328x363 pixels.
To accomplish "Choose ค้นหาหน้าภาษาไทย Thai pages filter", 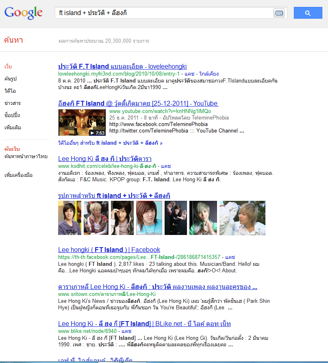I will (26, 156).
